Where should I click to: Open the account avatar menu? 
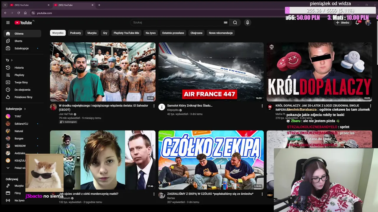368,23
